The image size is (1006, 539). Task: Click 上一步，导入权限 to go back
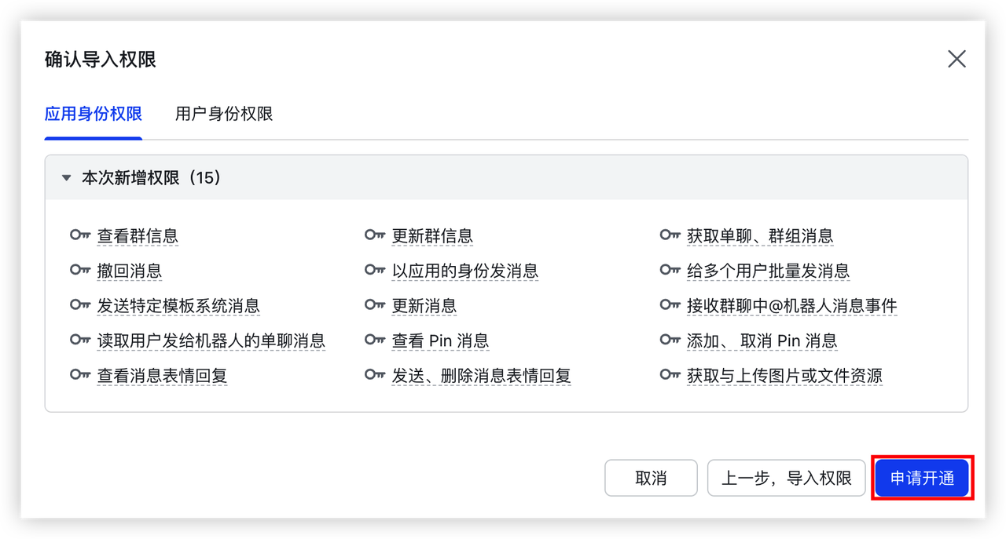tap(787, 478)
